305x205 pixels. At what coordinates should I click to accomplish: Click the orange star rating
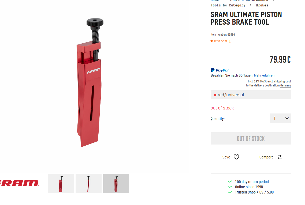tap(219, 41)
